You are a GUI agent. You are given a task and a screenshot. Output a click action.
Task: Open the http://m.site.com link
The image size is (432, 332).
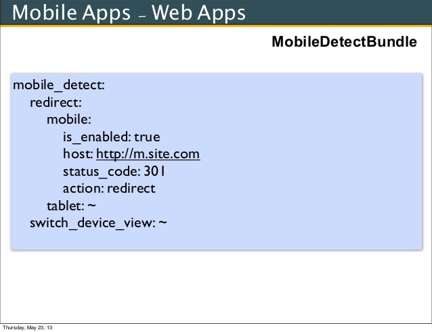(x=148, y=154)
